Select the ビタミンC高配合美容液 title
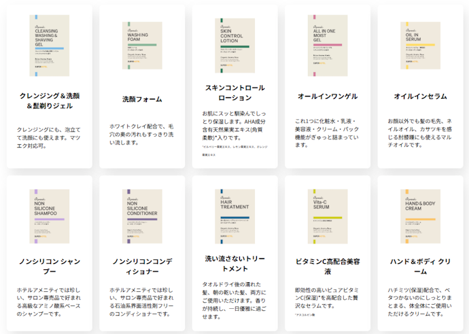Viewport: 469px width, 334px height. click(328, 267)
